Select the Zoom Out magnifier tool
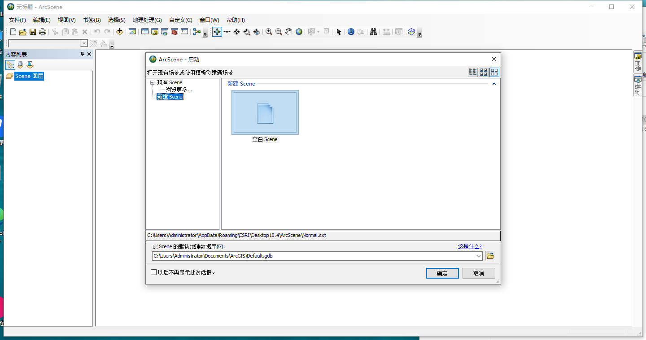 (x=279, y=32)
